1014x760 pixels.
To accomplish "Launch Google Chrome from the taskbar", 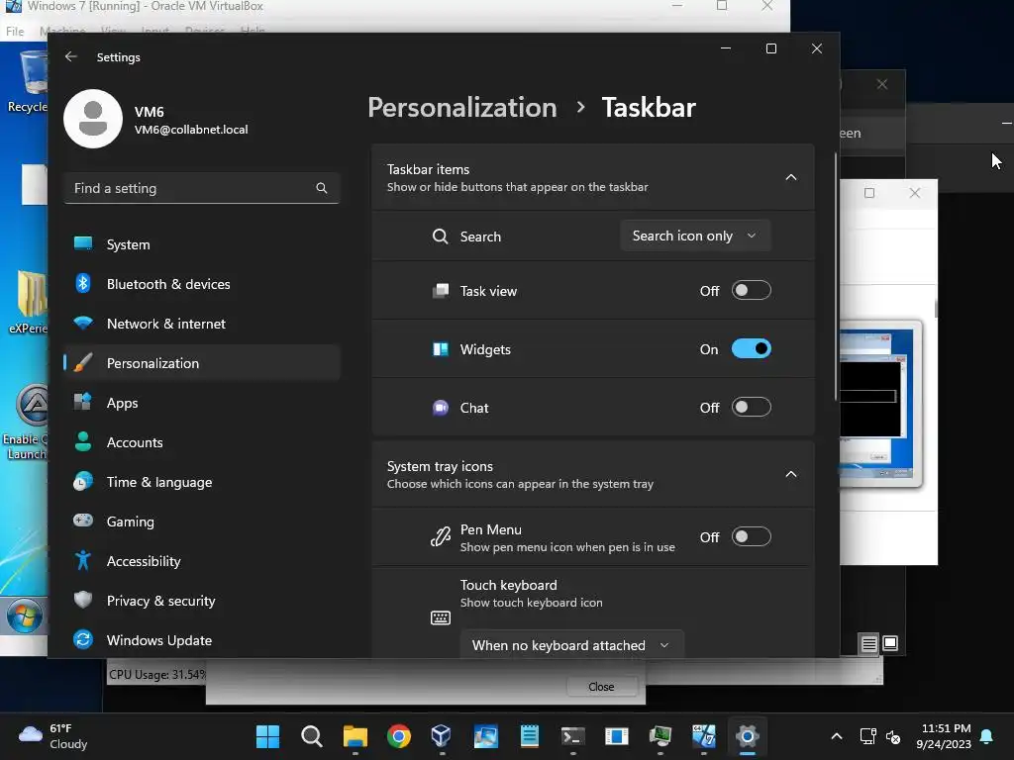I will point(399,736).
